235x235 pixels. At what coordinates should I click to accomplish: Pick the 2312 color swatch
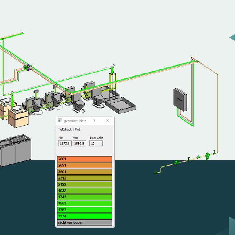pyautogui.click(x=84, y=178)
